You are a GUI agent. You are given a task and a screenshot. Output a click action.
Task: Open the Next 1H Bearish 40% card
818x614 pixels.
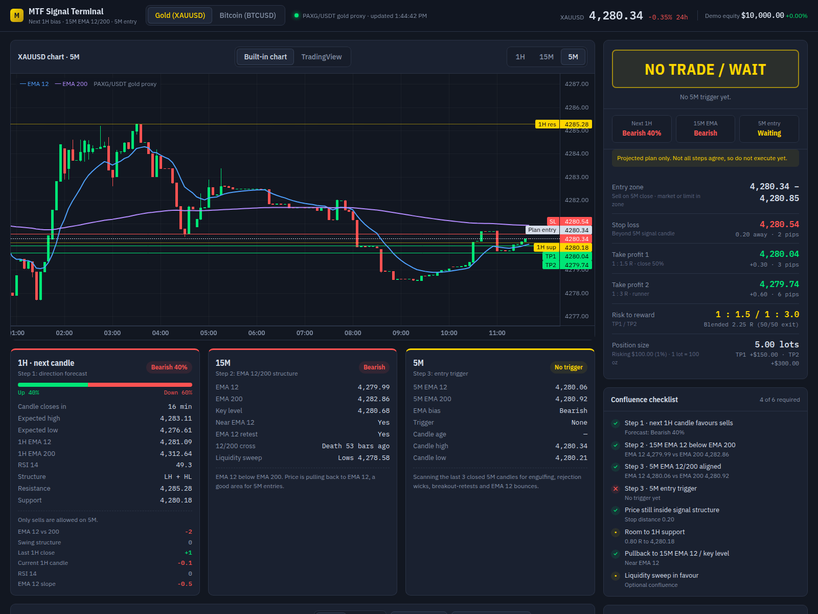coord(642,128)
